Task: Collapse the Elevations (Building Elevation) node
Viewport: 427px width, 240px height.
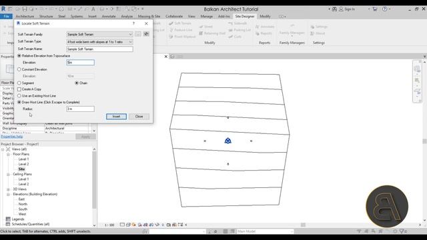Action: click(x=8, y=194)
